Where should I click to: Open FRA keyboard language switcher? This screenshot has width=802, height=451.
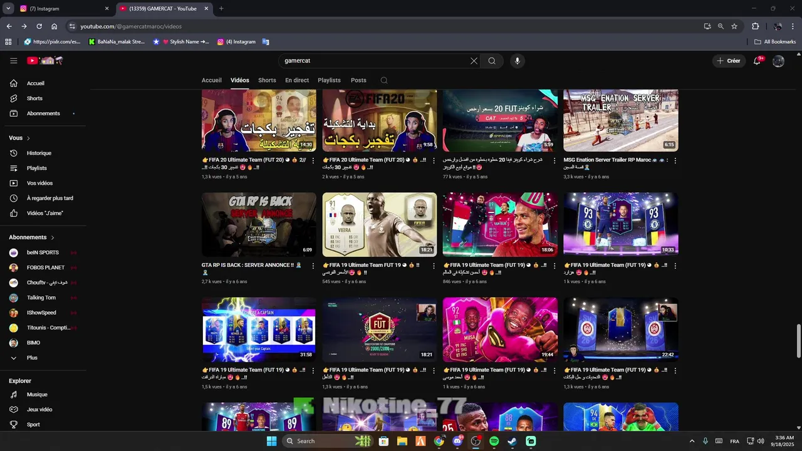tap(734, 441)
